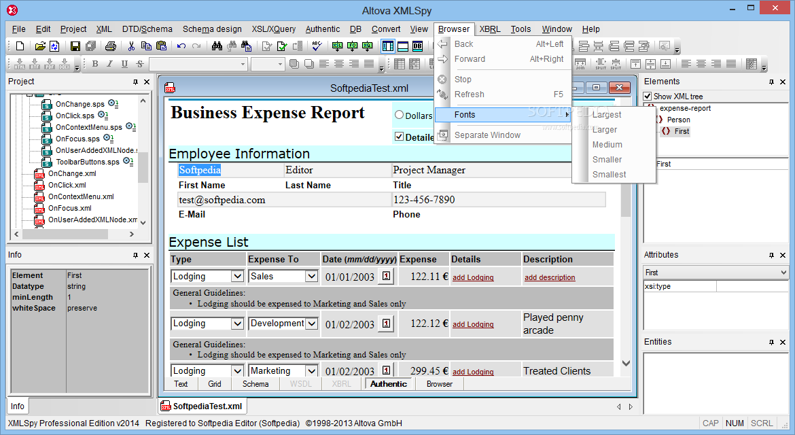Select OnChange.xml in Project tree
Viewport: 795px width, 435px height.
point(72,173)
